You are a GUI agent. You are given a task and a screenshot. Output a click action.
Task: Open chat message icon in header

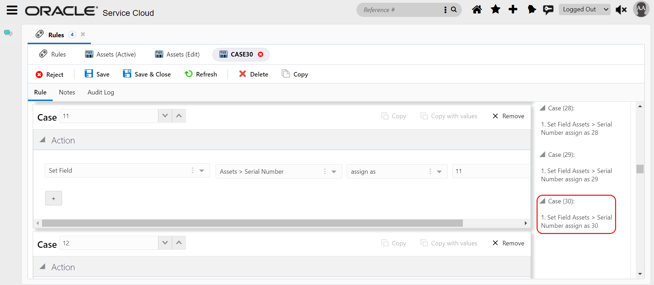[x=548, y=10]
